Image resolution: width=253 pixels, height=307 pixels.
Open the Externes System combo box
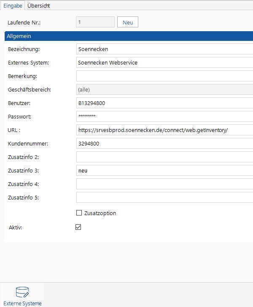164,62
